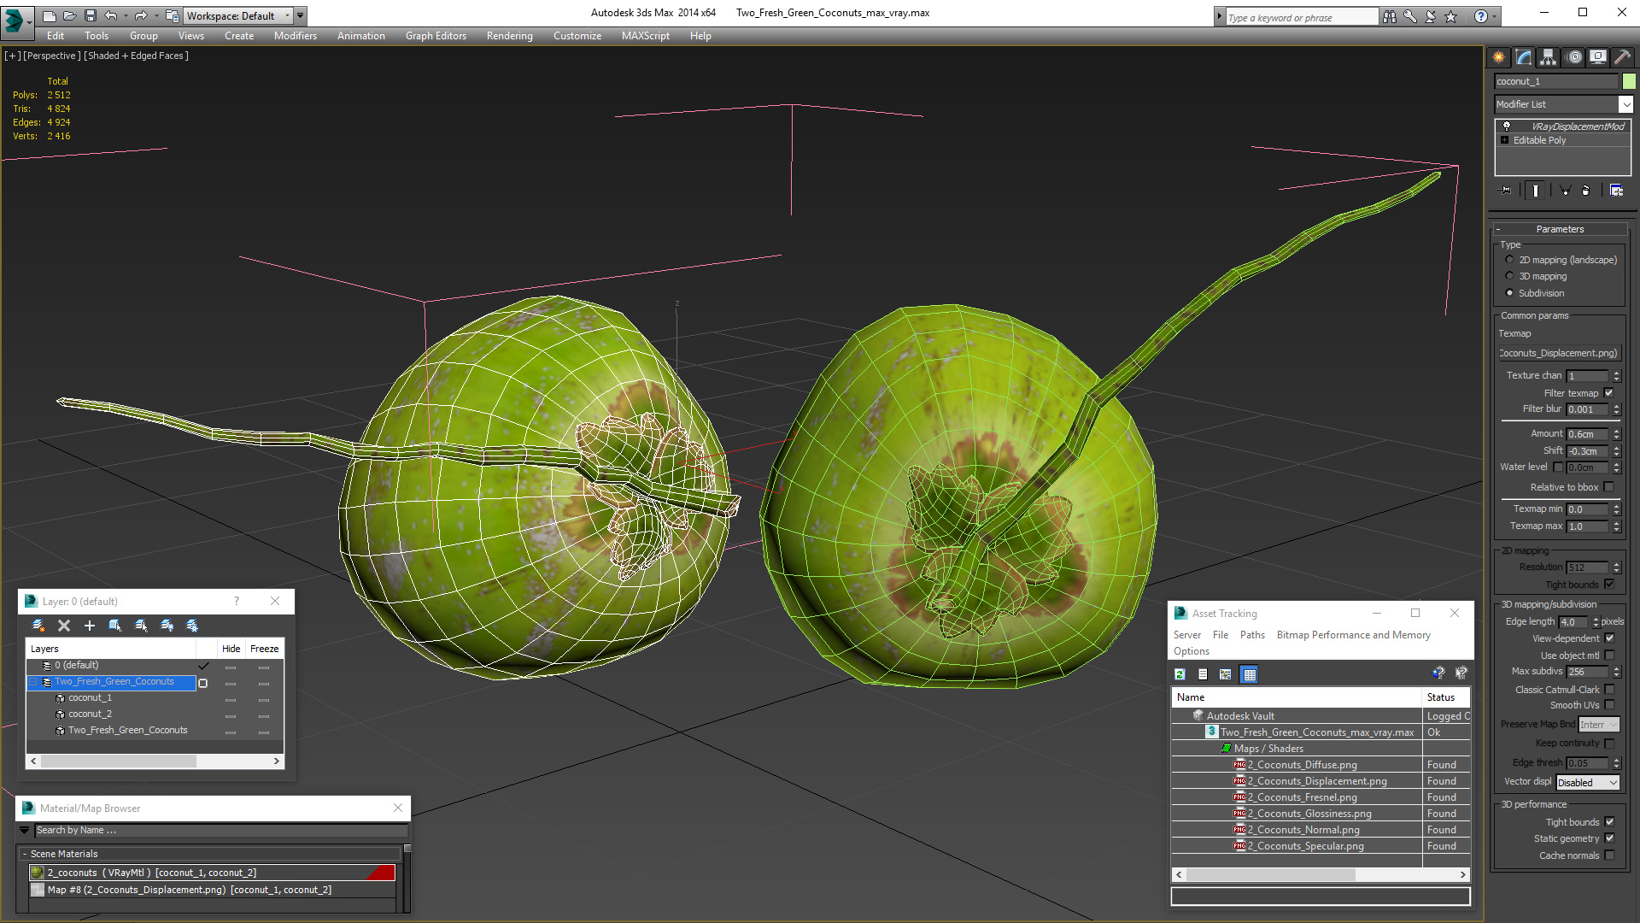Open the Create command panel tab
Screen dimensions: 1640x923
(1499, 57)
